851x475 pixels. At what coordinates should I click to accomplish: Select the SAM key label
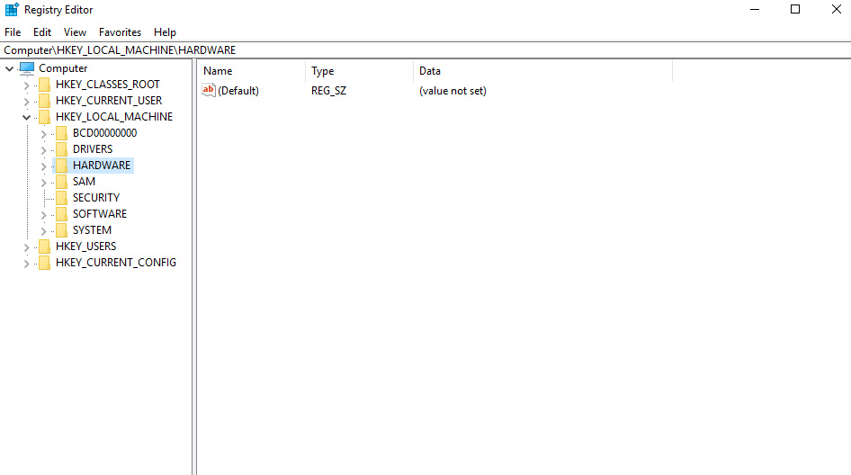tap(85, 182)
